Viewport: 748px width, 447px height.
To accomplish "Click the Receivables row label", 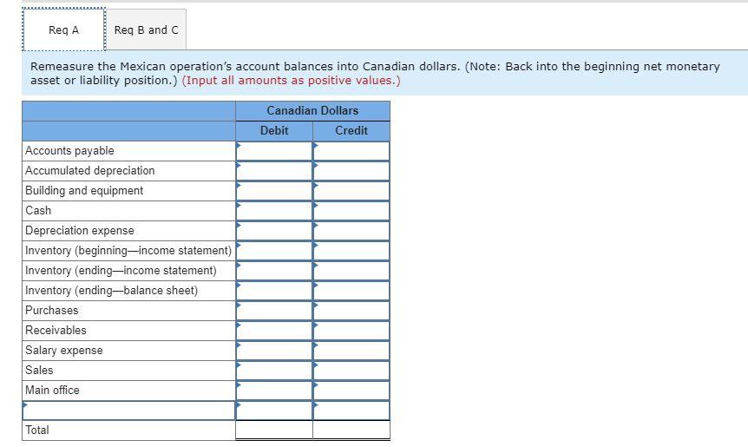I will [x=56, y=331].
